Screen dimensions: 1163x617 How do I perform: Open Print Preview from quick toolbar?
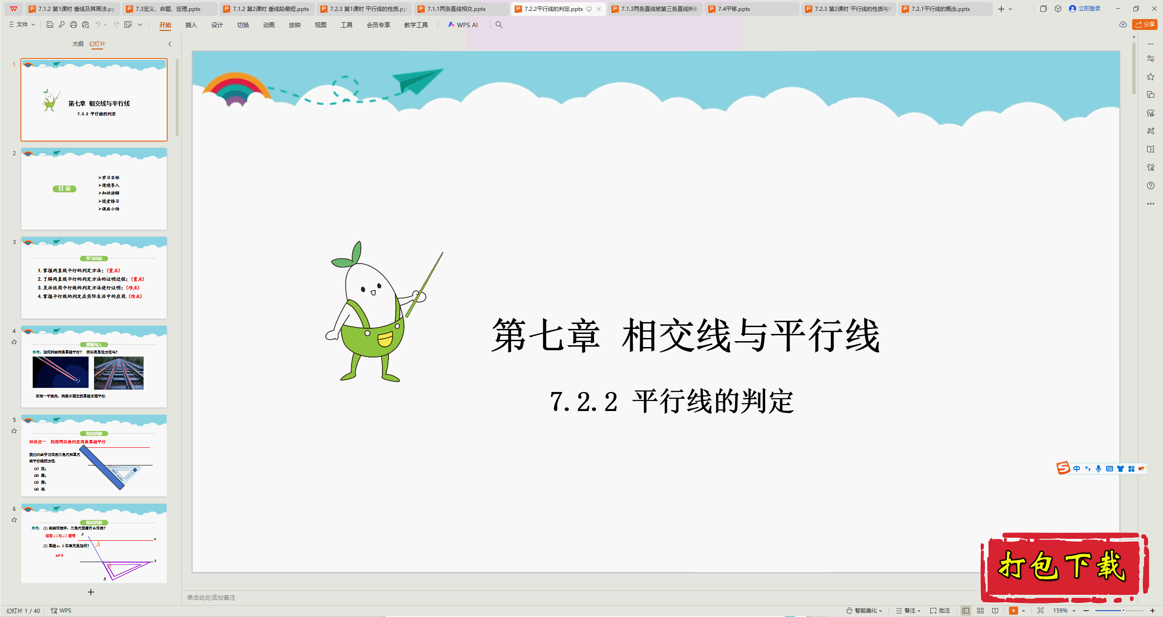[x=85, y=24]
